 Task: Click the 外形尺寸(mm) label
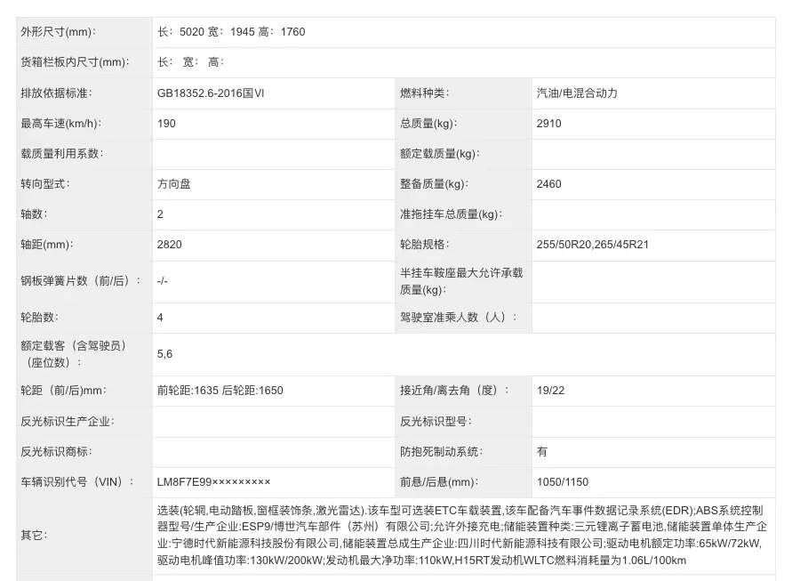58,32
